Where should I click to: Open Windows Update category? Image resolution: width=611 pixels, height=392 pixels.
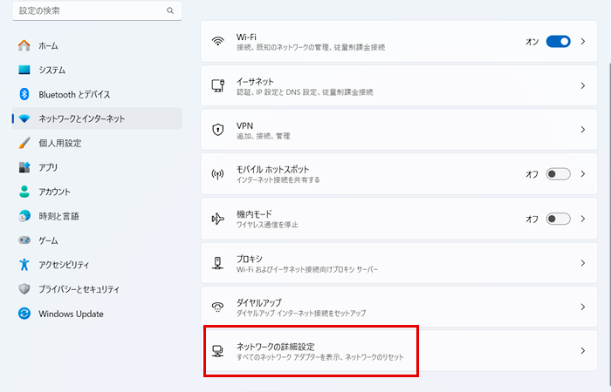[x=97, y=314]
